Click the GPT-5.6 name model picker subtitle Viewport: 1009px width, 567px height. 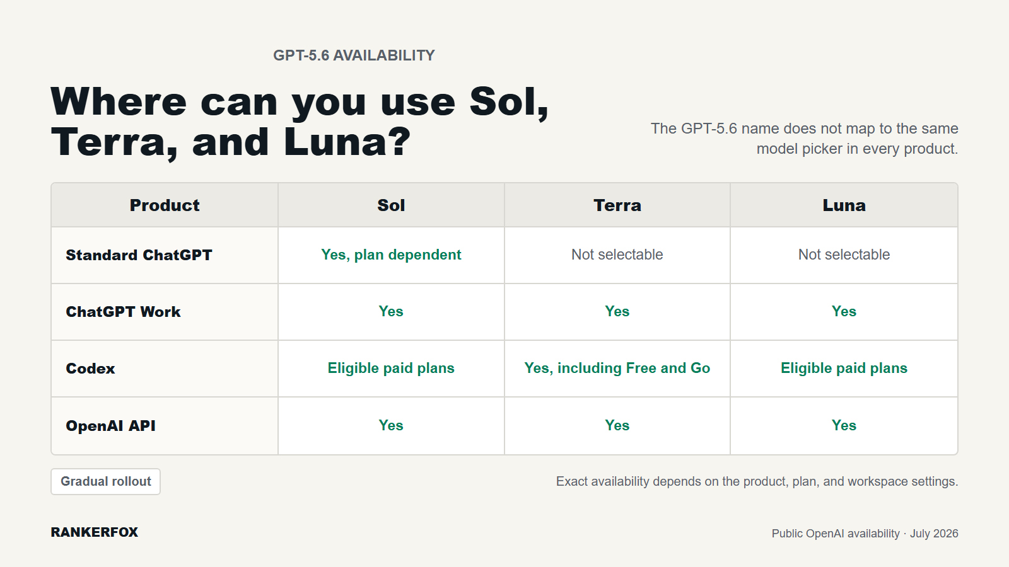804,139
